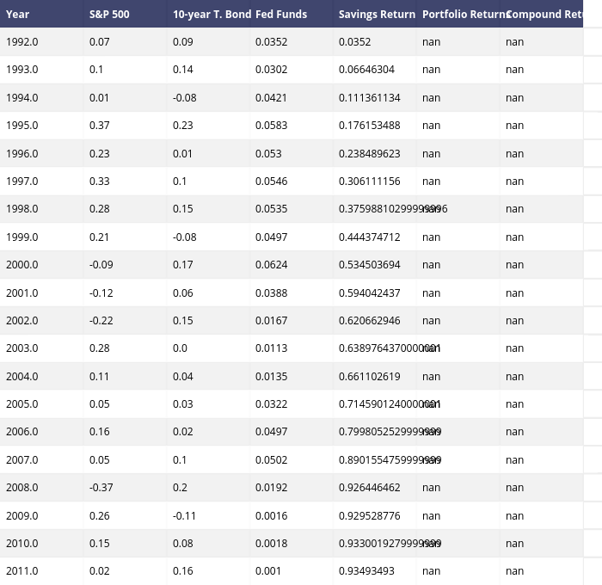The height and width of the screenshot is (585, 602).
Task: Click the S&P 500 value -0.37
Action: coord(101,488)
